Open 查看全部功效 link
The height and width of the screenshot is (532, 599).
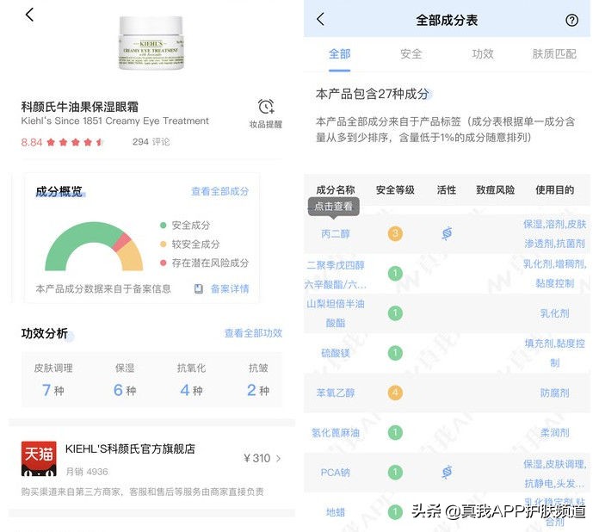click(253, 333)
